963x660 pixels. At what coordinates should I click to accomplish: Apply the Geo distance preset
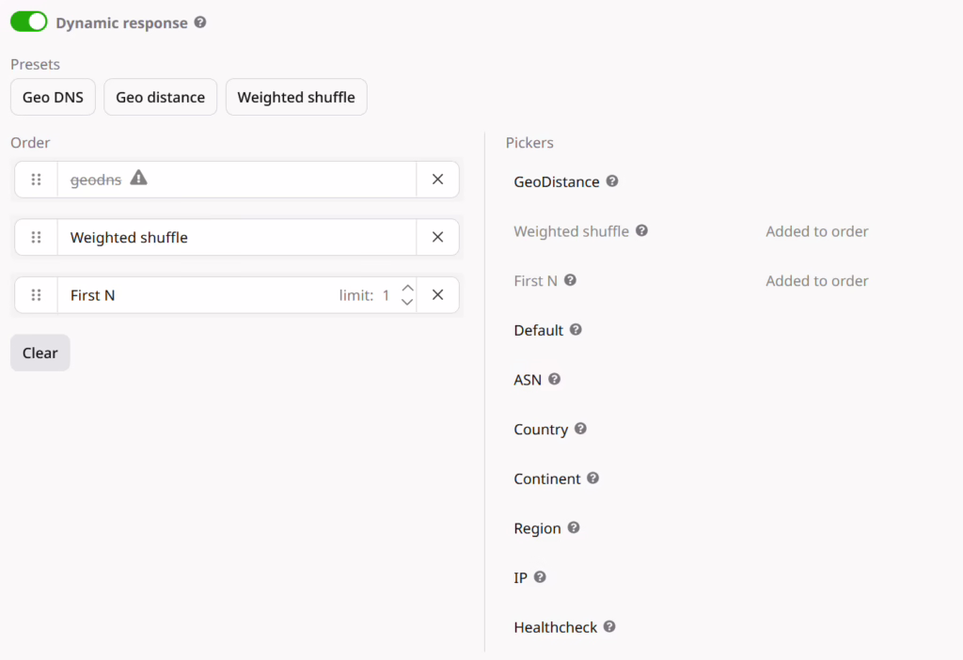tap(160, 97)
